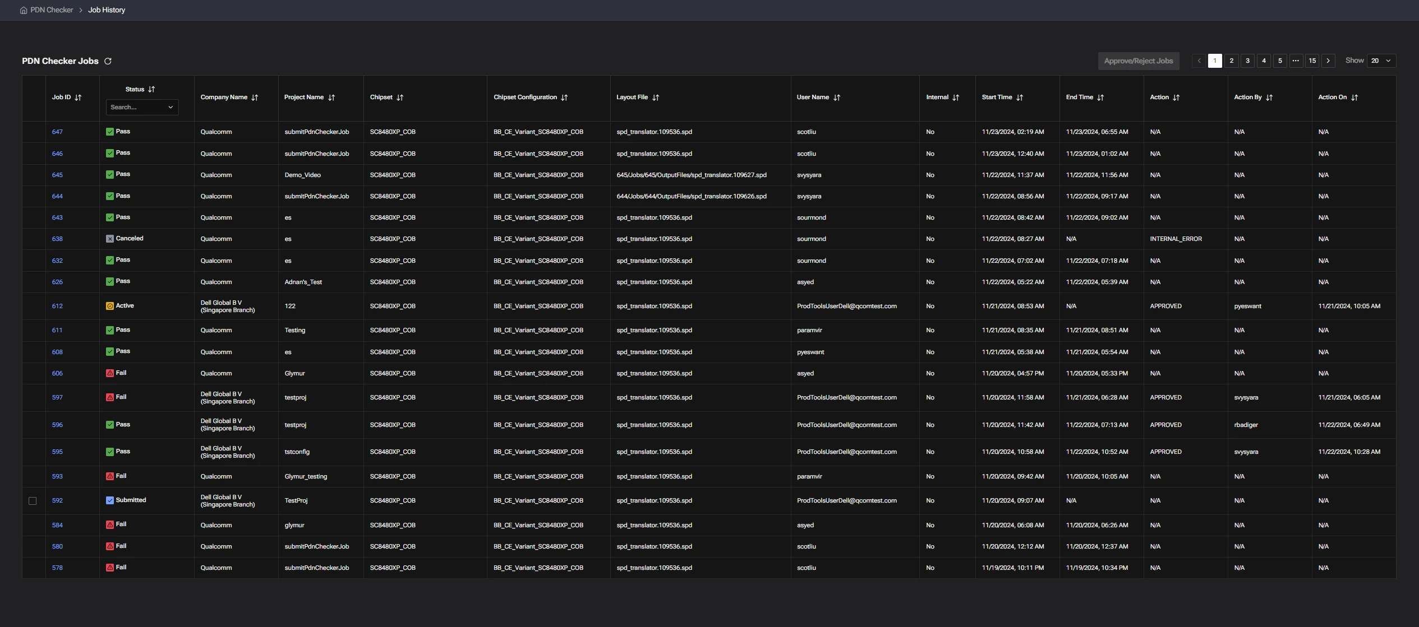Click the home icon in the breadcrumb

click(24, 10)
